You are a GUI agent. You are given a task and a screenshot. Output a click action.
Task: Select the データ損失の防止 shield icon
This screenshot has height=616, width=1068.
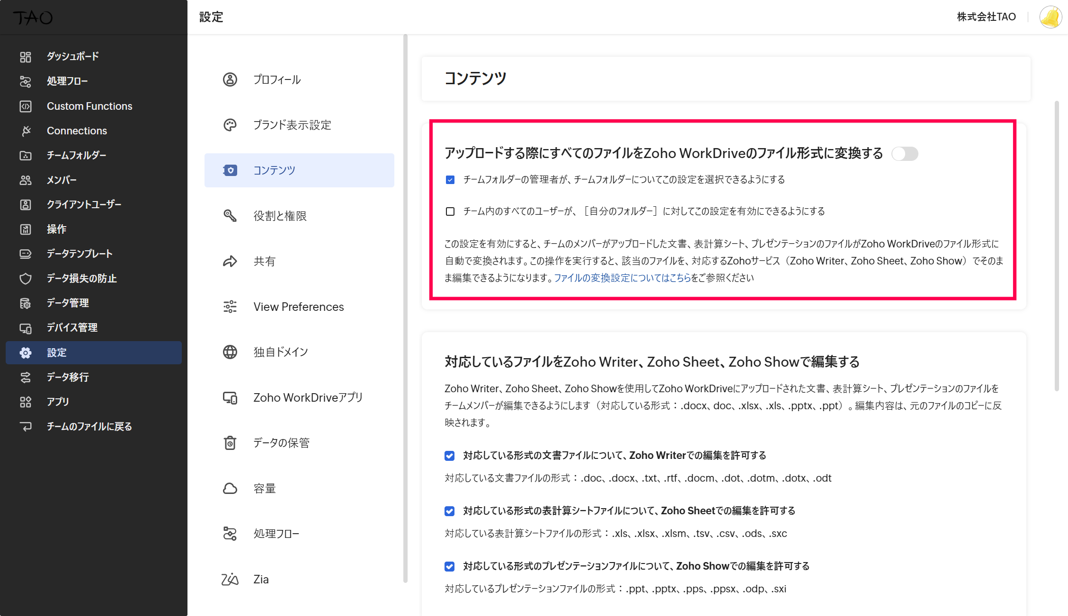point(26,279)
